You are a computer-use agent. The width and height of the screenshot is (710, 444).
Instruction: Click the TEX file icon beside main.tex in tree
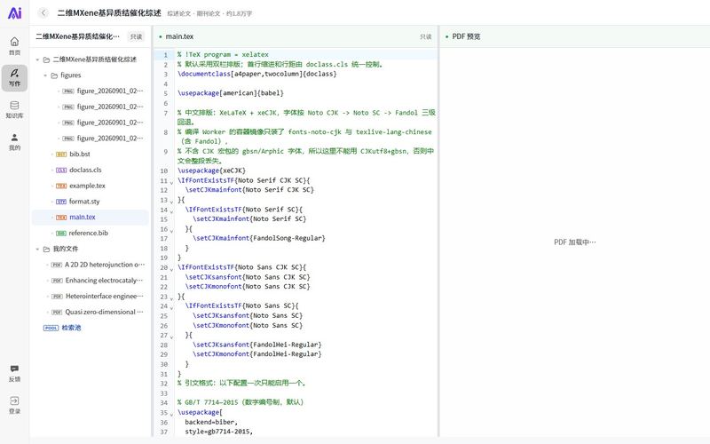pyautogui.click(x=61, y=218)
